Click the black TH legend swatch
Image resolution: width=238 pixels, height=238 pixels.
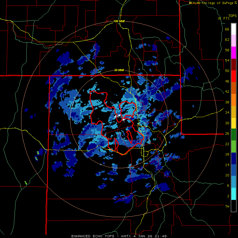234,206
